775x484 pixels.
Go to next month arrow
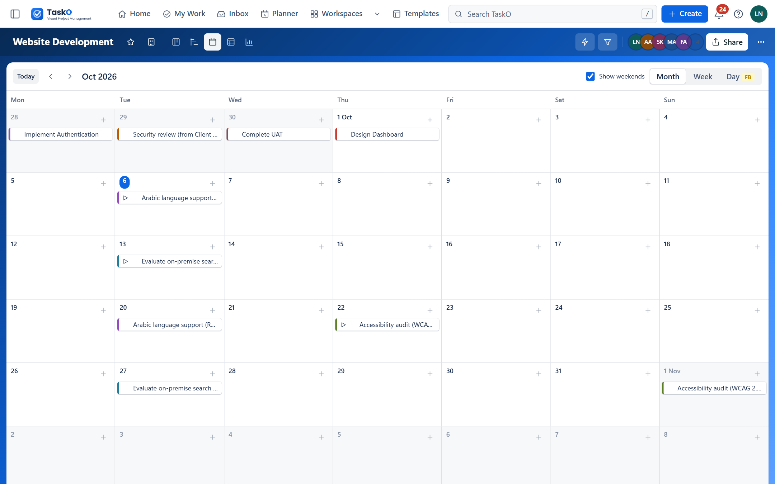pyautogui.click(x=70, y=76)
